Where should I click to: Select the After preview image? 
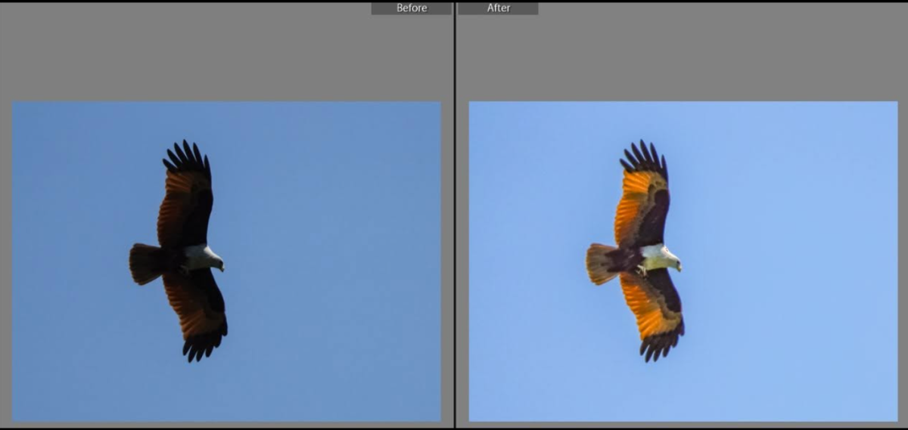tap(683, 261)
